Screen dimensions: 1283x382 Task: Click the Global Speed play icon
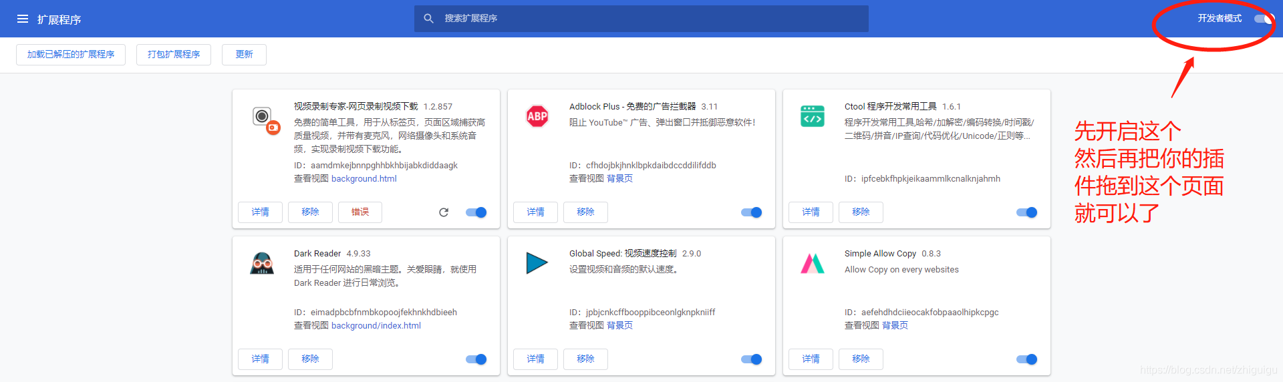pos(537,263)
